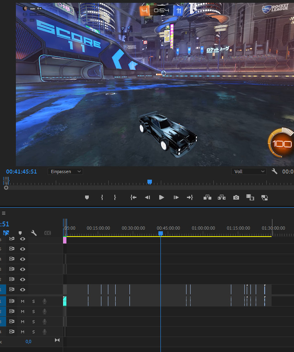Click the monitor zoom scroll bar circle handle

(x=6, y=188)
